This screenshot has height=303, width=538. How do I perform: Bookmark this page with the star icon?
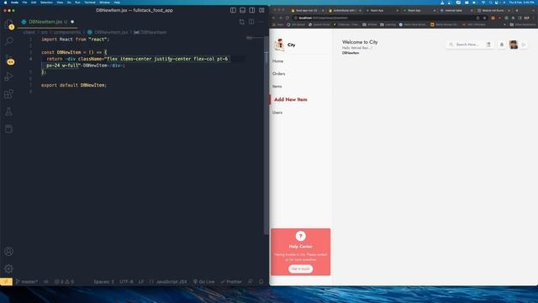[x=484, y=18]
